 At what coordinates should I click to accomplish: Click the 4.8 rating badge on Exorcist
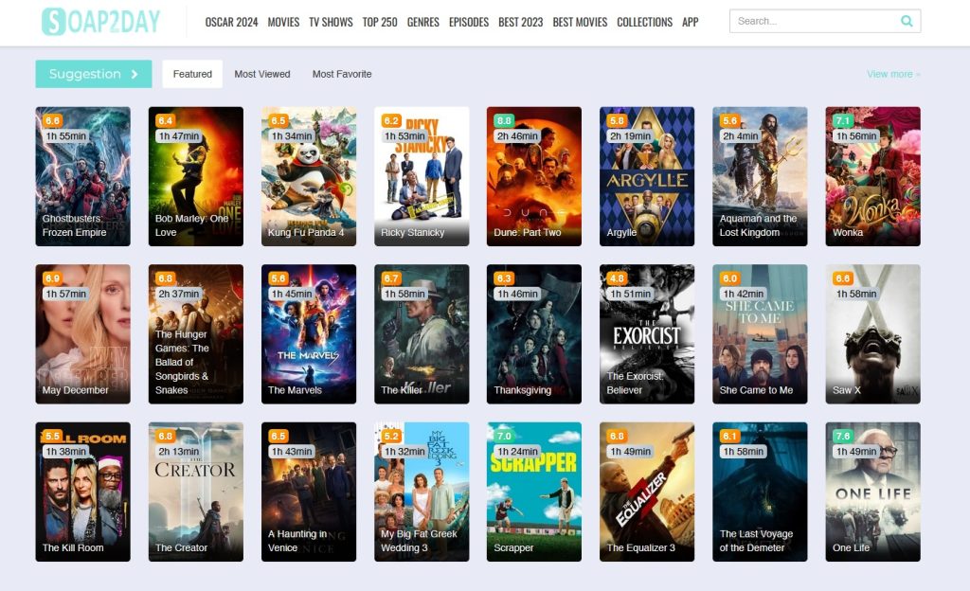point(617,278)
